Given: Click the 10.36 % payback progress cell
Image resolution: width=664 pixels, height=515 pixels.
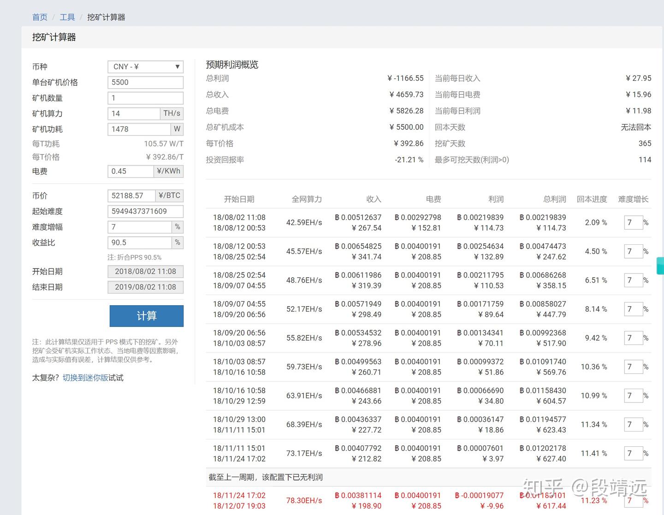Looking at the screenshot, I should [594, 367].
